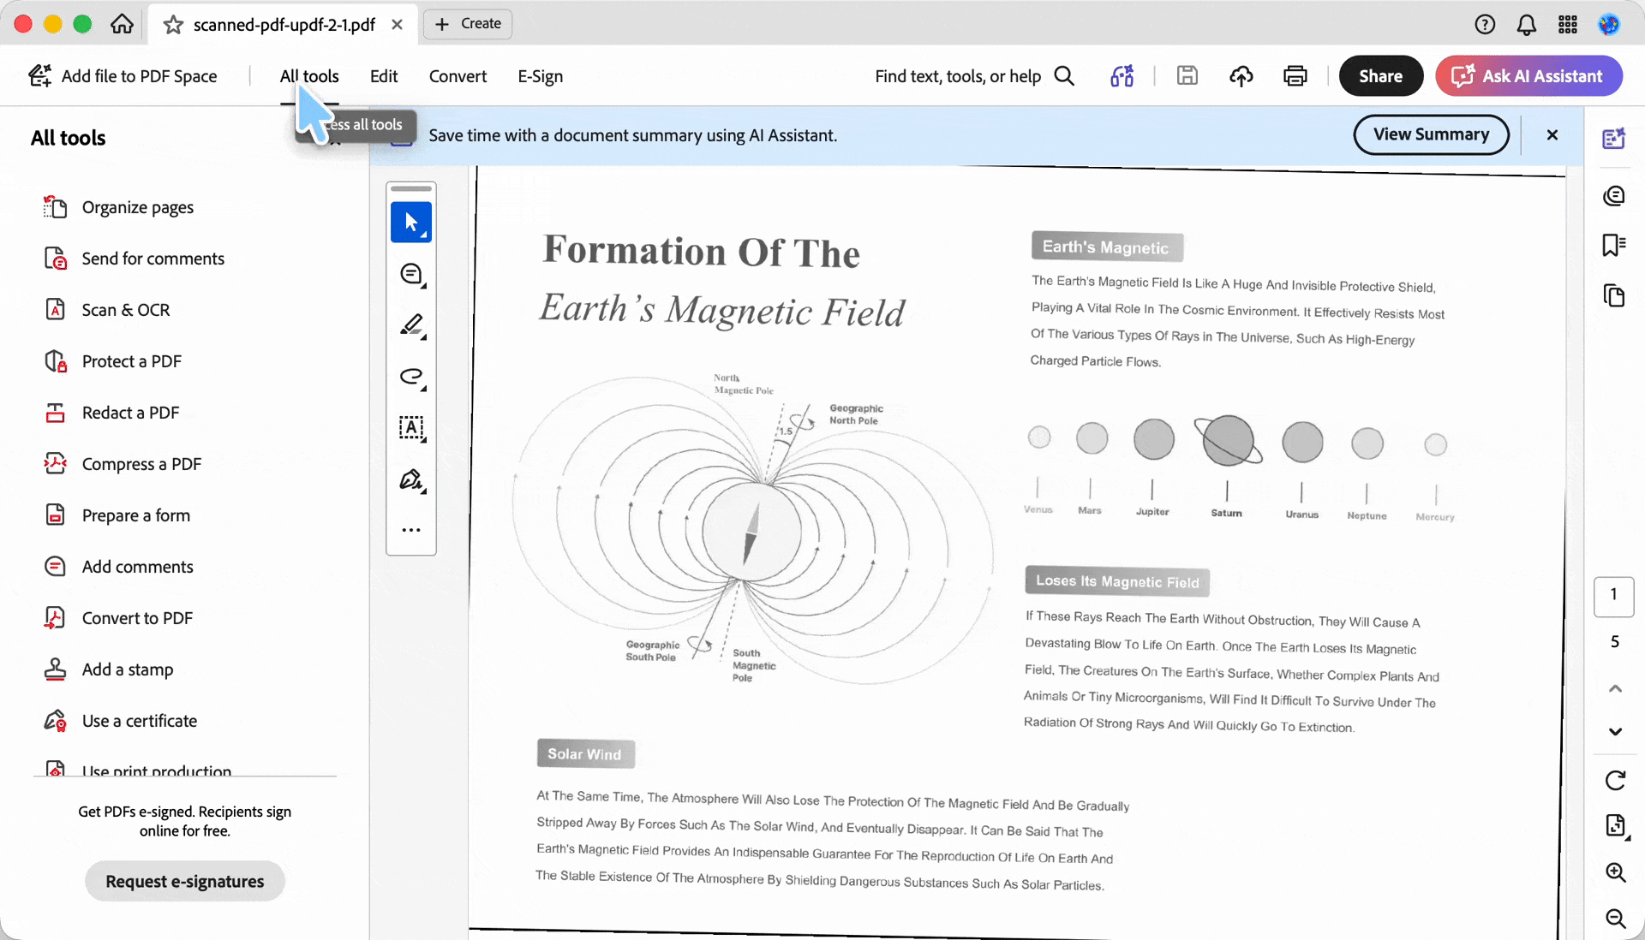Open the Edit menu
The width and height of the screenshot is (1645, 940).
click(x=384, y=76)
